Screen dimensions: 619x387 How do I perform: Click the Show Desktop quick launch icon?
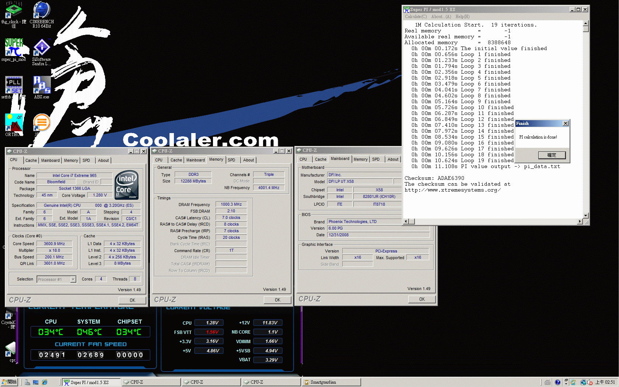point(36,382)
